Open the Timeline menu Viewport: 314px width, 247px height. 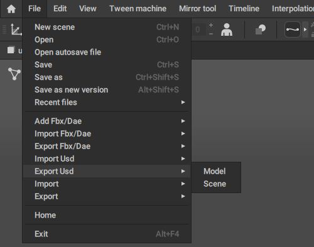click(244, 9)
